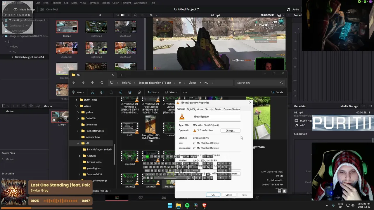This screenshot has width=374, height=210.
Task: Click the Change... button for Opens with
Action: tap(230, 130)
